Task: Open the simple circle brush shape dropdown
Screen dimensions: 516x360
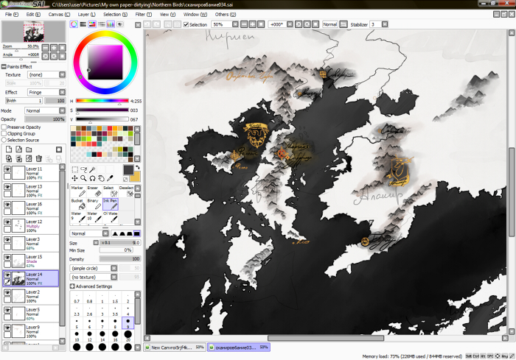Action: point(94,268)
